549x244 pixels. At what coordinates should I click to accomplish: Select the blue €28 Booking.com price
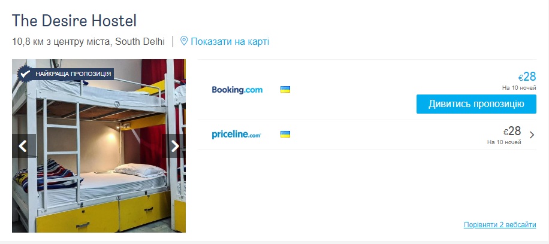coord(527,77)
